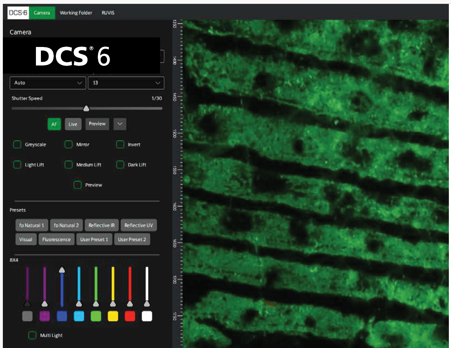Click the Live button
Image resolution: width=451 pixels, height=348 pixels.
point(73,124)
